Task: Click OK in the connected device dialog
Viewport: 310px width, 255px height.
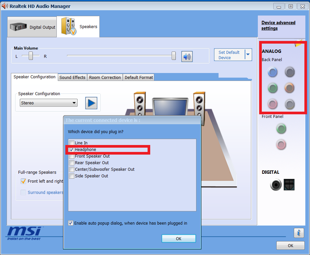Action: click(x=179, y=238)
